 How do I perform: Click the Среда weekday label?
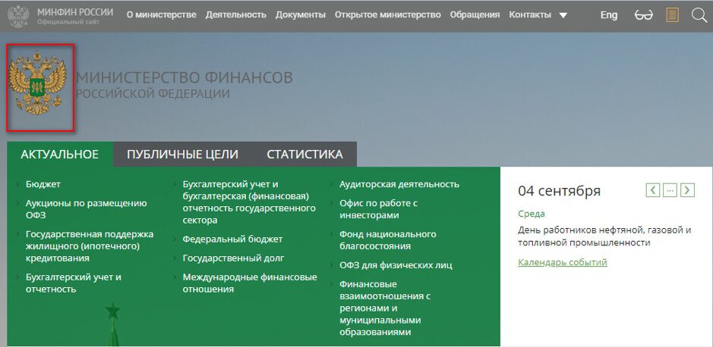click(531, 214)
